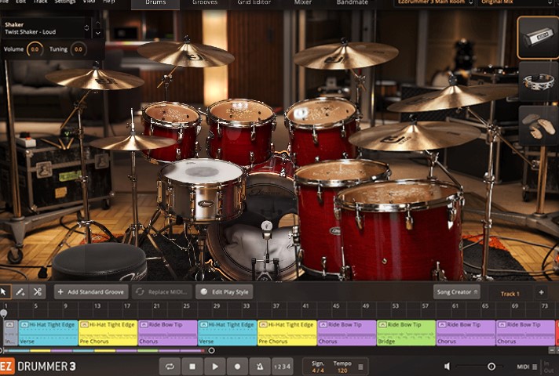Add a new track with plus button
The image size is (559, 376).
coord(541,292)
